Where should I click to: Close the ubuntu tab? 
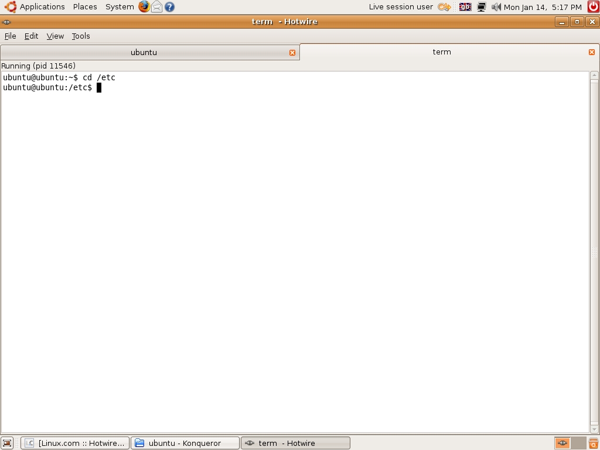tap(292, 53)
